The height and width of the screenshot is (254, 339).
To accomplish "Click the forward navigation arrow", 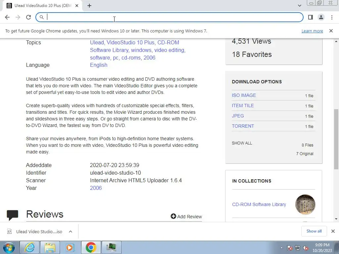I will [18, 17].
